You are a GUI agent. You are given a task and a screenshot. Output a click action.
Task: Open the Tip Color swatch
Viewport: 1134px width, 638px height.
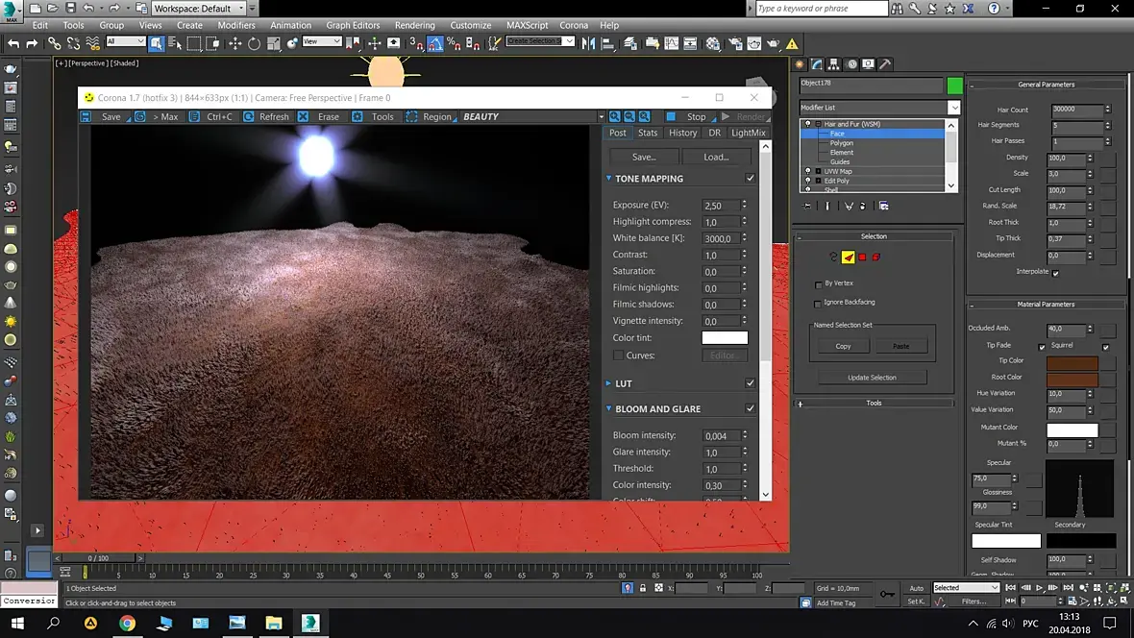point(1072,361)
